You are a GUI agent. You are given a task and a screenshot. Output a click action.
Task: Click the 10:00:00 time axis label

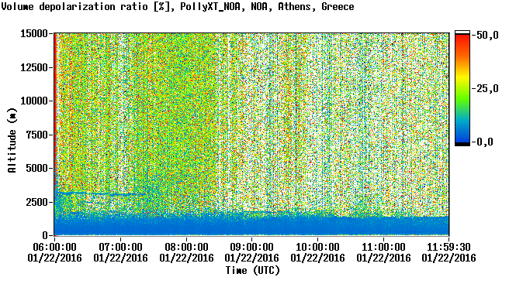pyautogui.click(x=317, y=247)
